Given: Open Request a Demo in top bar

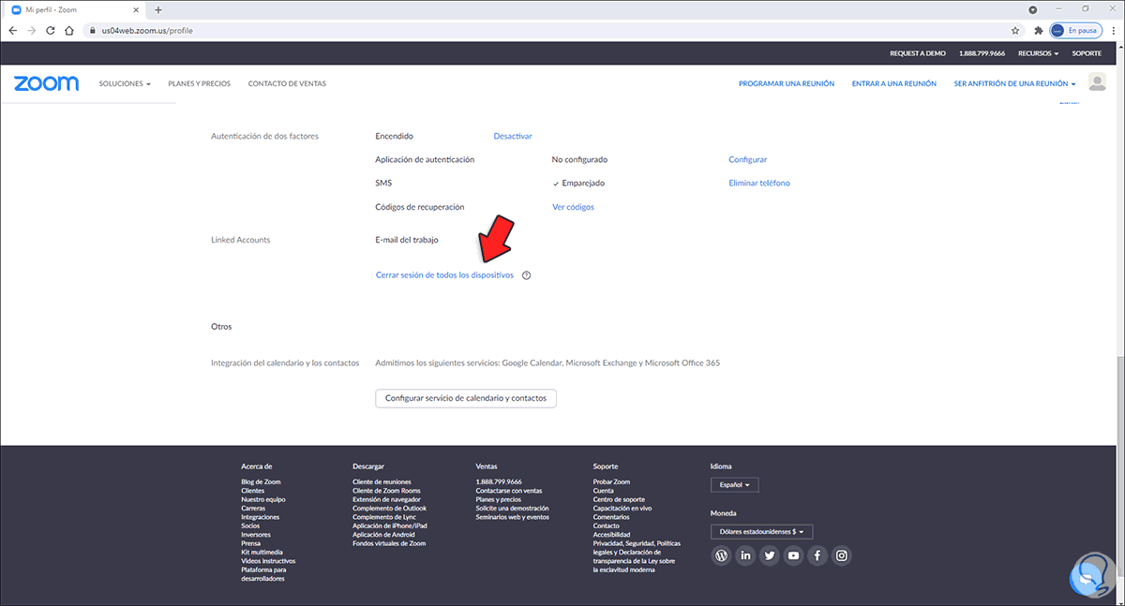Looking at the screenshot, I should (x=918, y=53).
